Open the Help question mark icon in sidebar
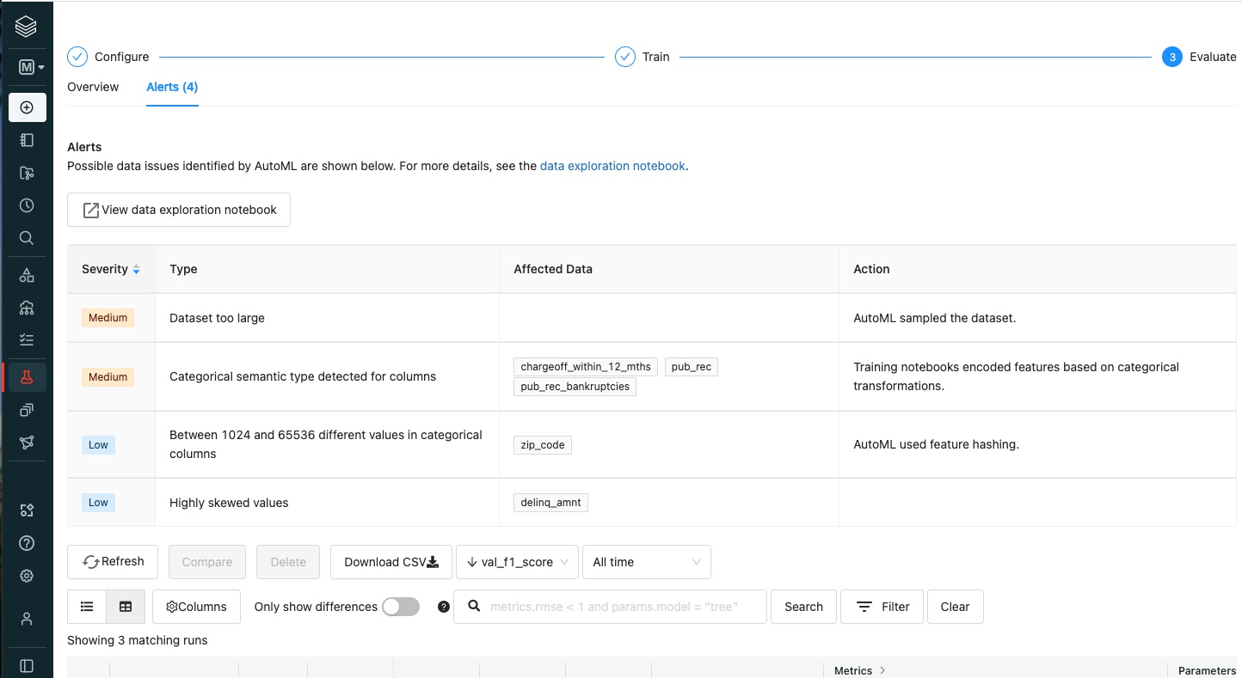This screenshot has width=1242, height=678. coord(27,543)
